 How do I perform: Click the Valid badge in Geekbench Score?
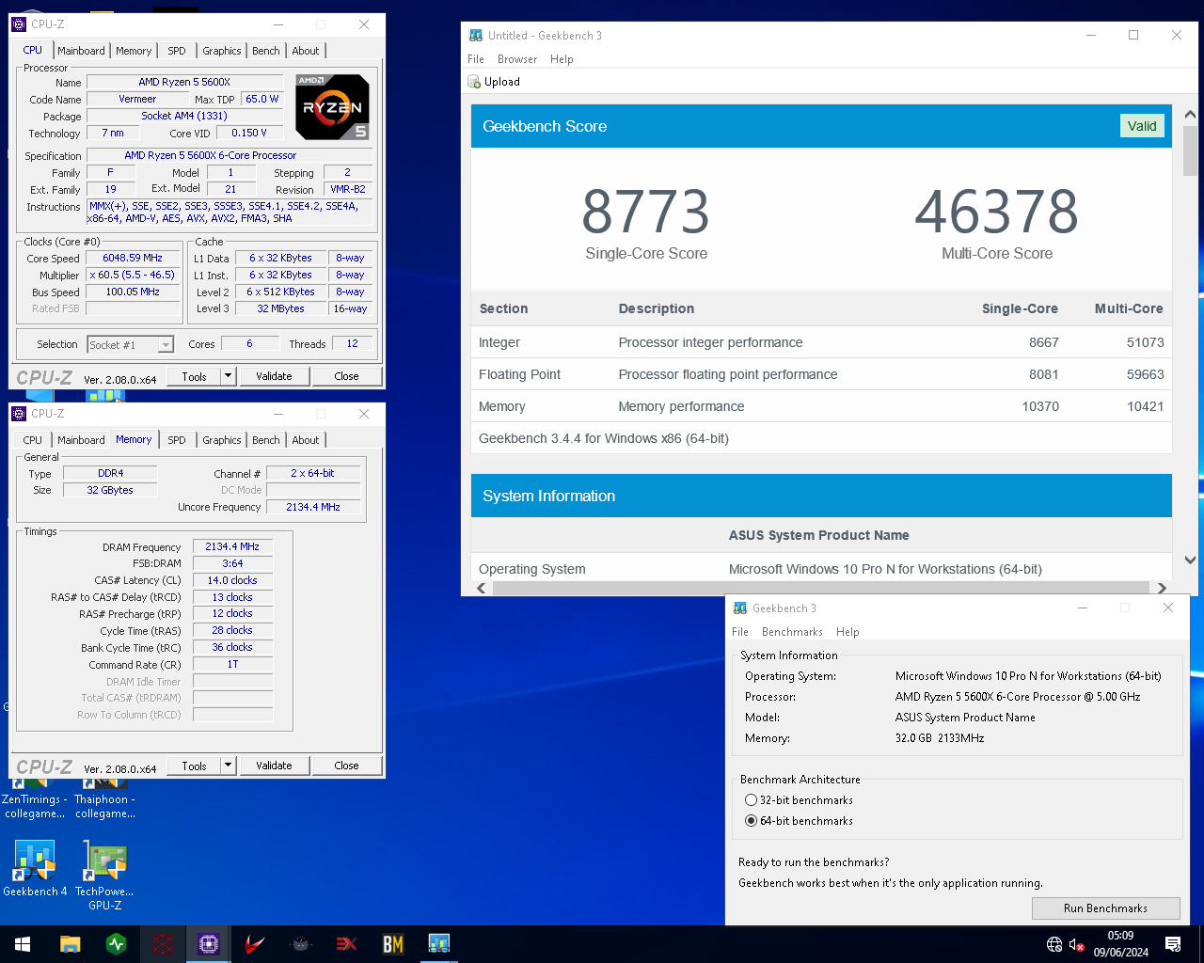(1142, 126)
